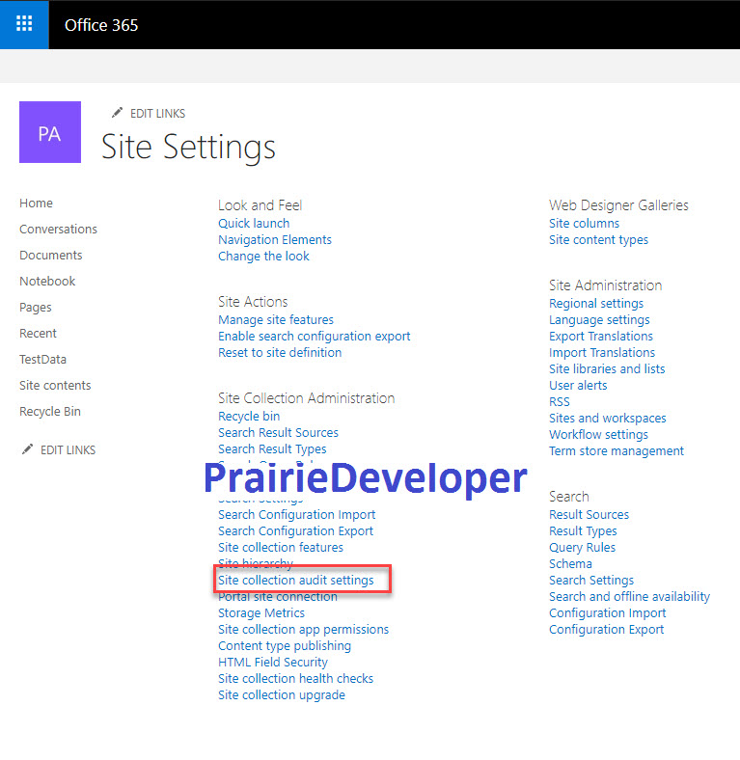
Task: Open Pages in left navigation
Action: pos(36,308)
